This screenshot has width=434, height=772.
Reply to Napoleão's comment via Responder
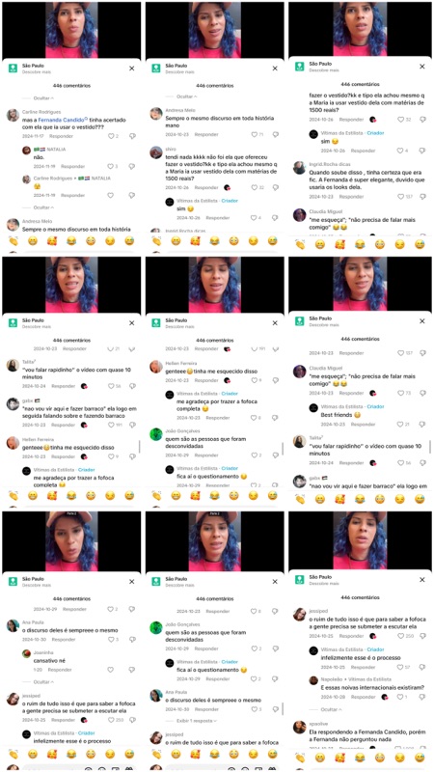coord(364,697)
